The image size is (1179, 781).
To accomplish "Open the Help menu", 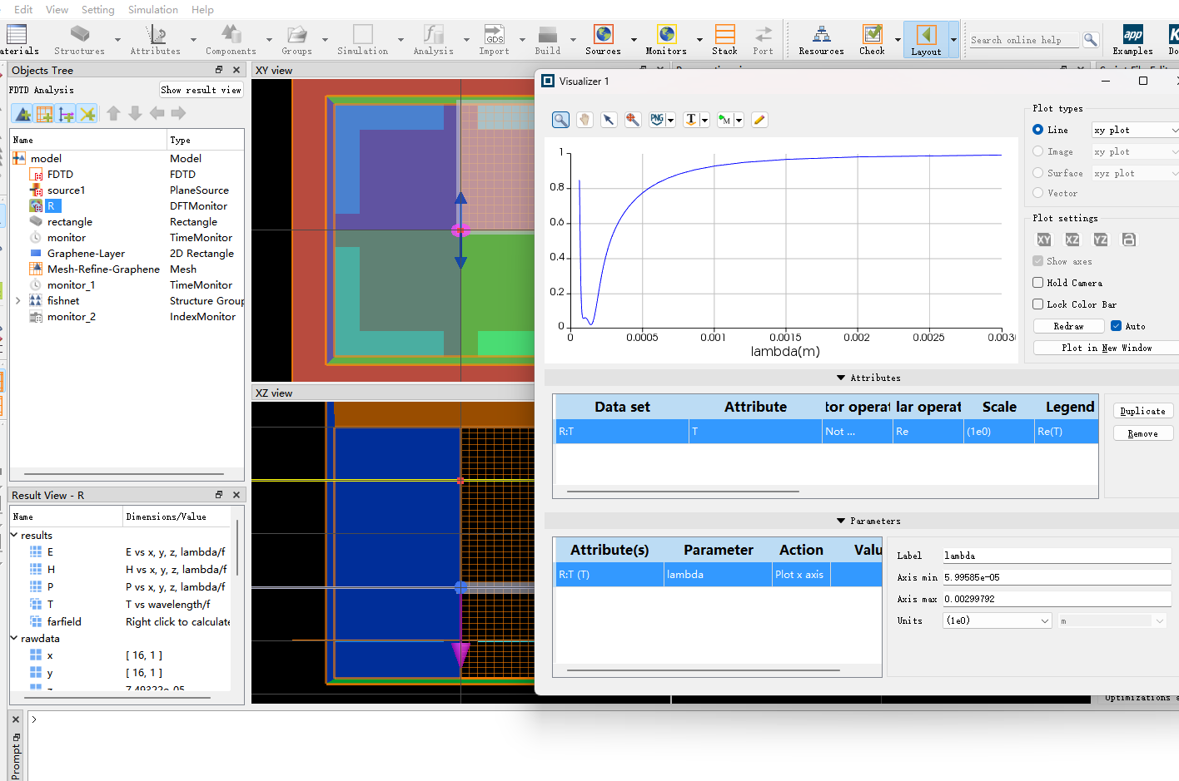I will coord(202,9).
